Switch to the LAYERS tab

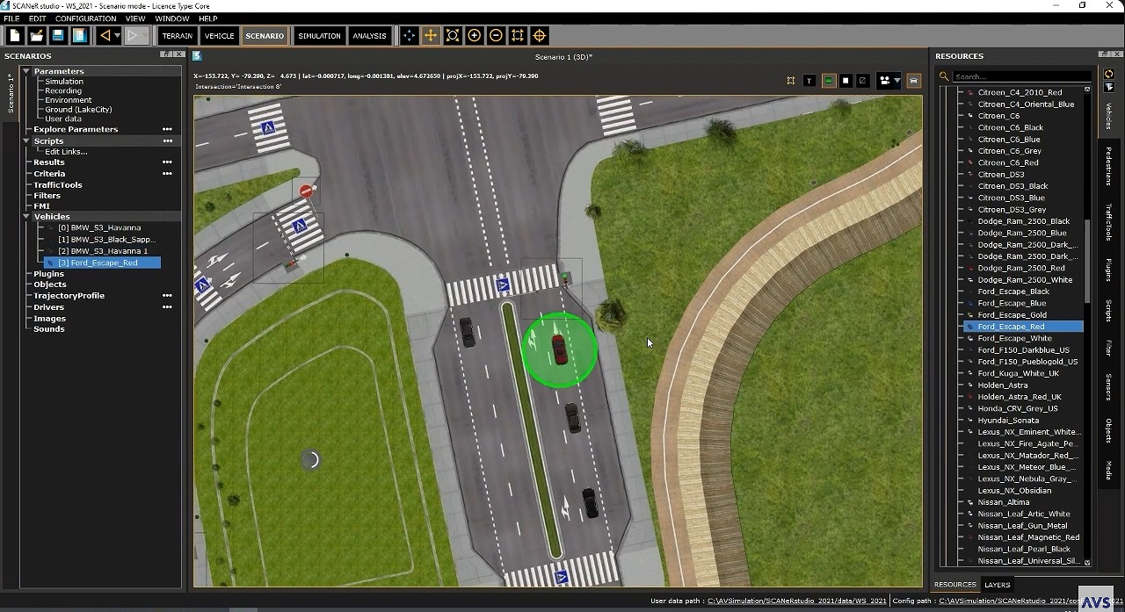(x=997, y=585)
